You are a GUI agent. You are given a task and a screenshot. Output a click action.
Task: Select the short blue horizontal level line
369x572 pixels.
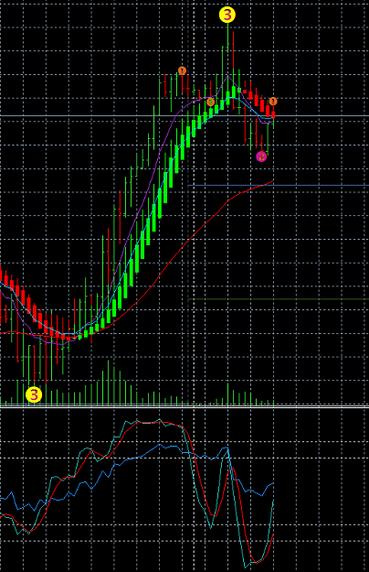(x=278, y=185)
